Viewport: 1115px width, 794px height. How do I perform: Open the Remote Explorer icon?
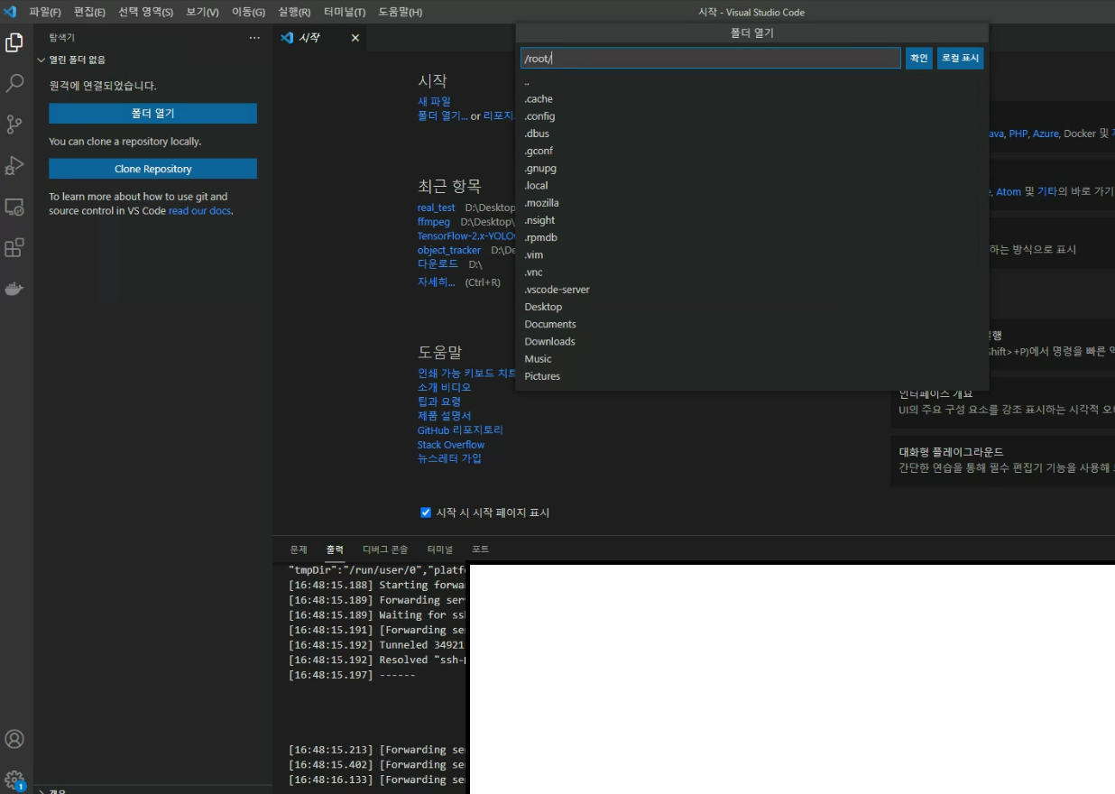[x=14, y=207]
